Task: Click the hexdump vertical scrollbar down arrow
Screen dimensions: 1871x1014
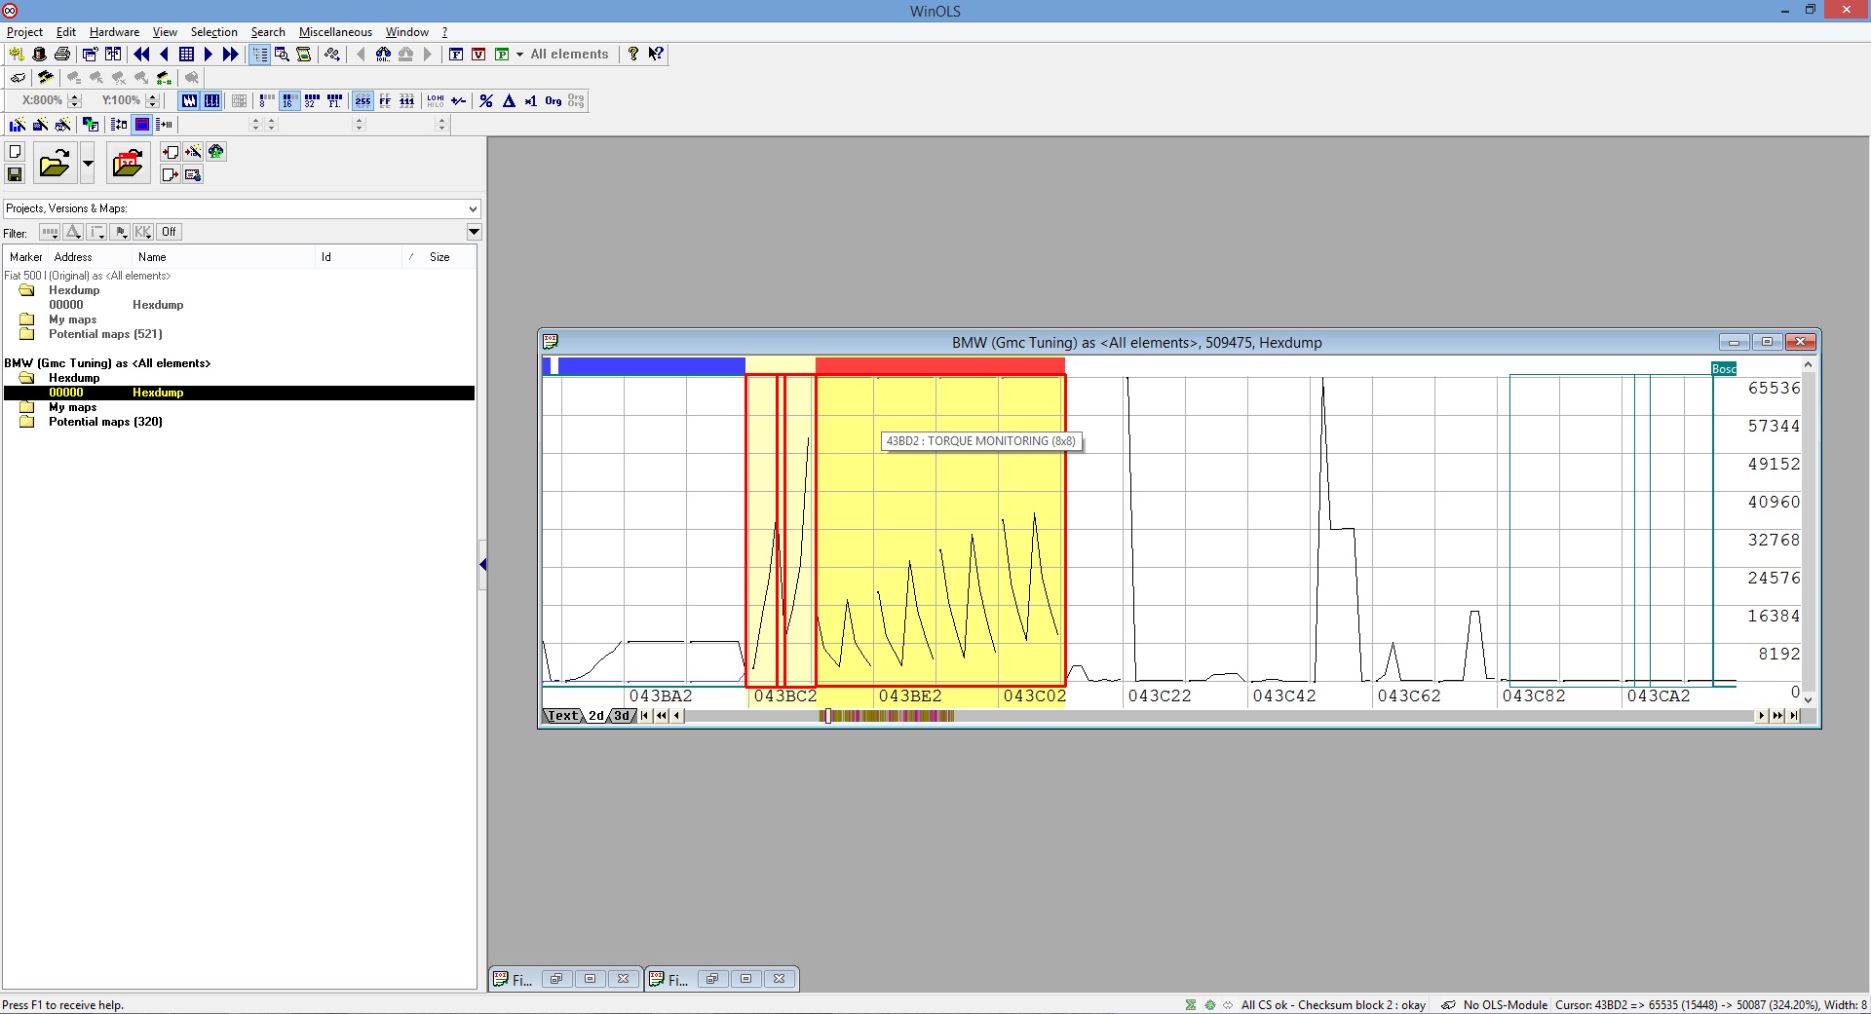Action: tap(1809, 699)
